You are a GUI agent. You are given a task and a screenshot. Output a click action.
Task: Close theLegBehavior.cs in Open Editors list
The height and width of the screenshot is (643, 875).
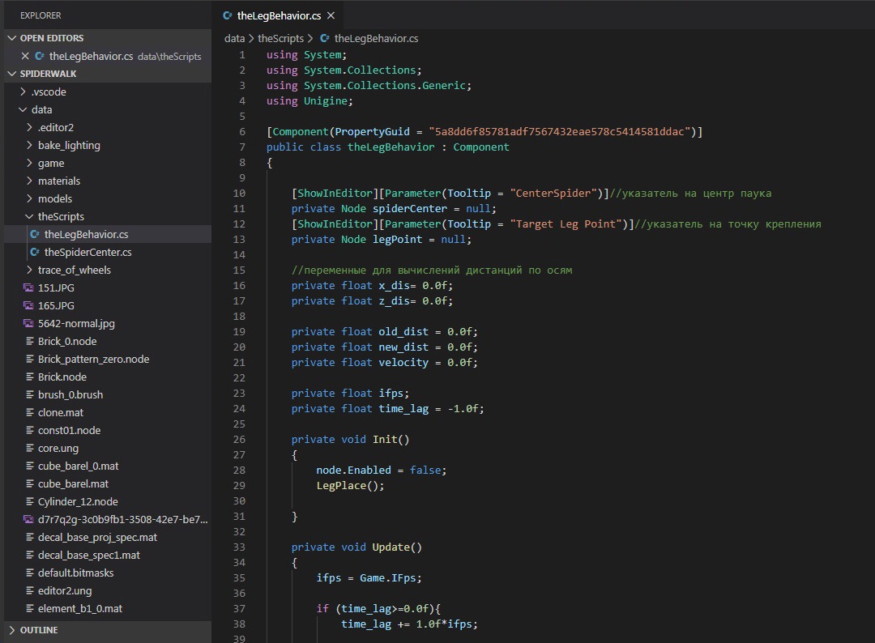(24, 56)
